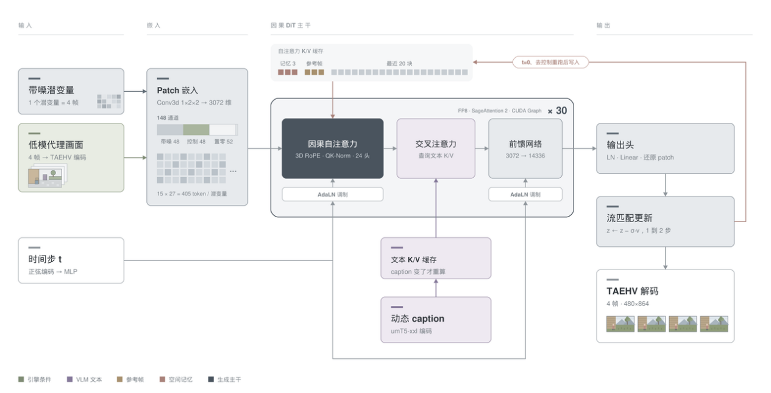Select the 带噪潜变量 input block
This screenshot has height=393, width=771.
click(x=71, y=91)
